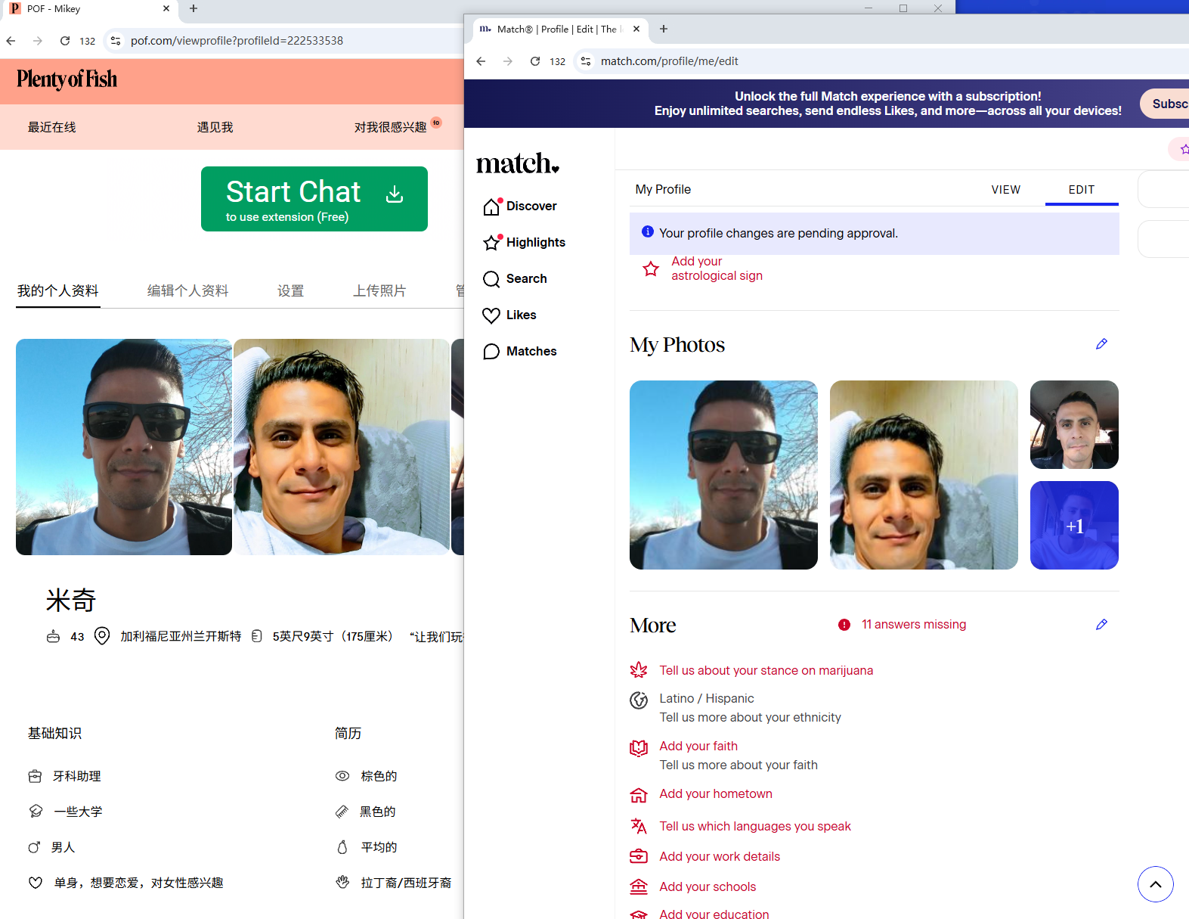
Task: Click Add your astrological sign link
Action: pos(716,269)
